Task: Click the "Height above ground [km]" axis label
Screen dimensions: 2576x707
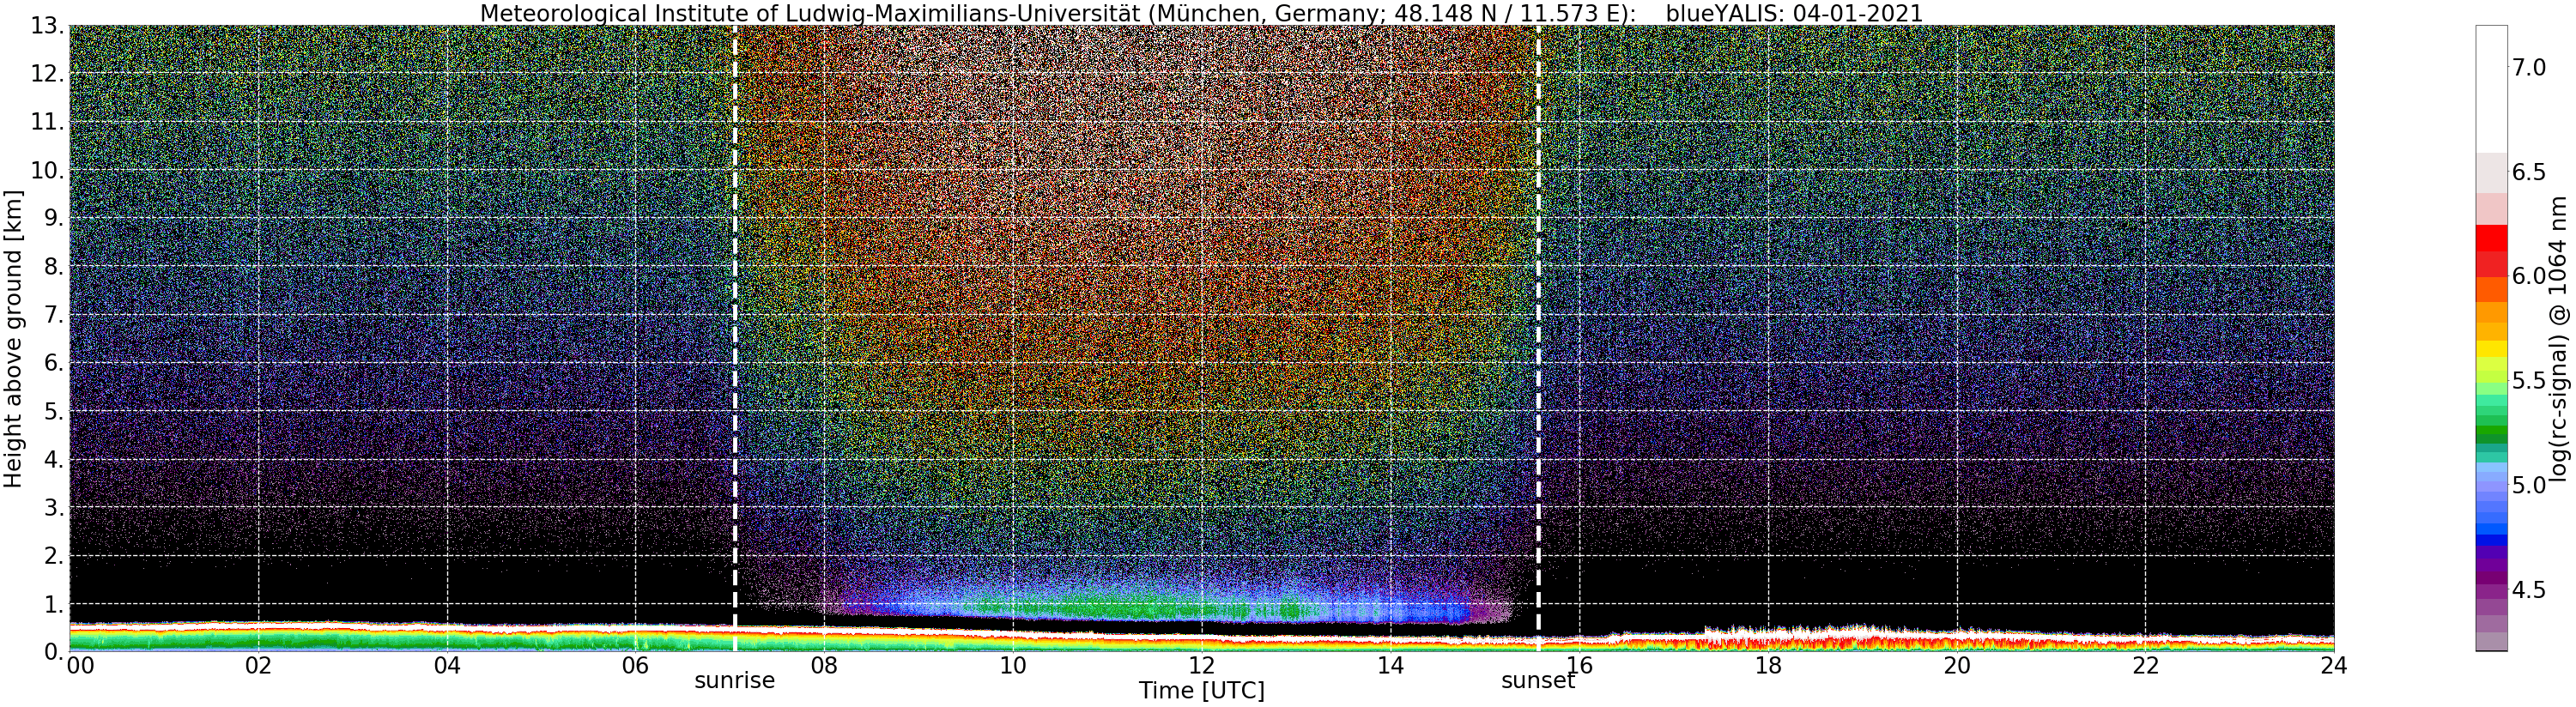Action: click(x=13, y=338)
